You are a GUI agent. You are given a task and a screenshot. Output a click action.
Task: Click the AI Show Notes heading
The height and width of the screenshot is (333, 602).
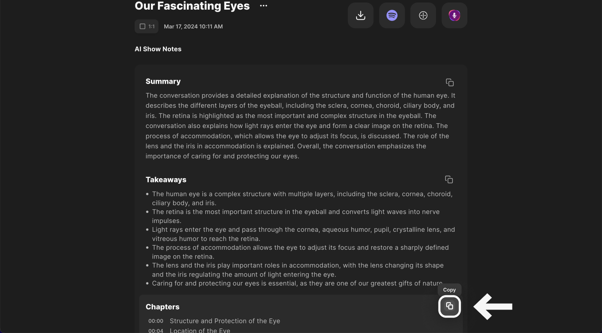tap(158, 49)
